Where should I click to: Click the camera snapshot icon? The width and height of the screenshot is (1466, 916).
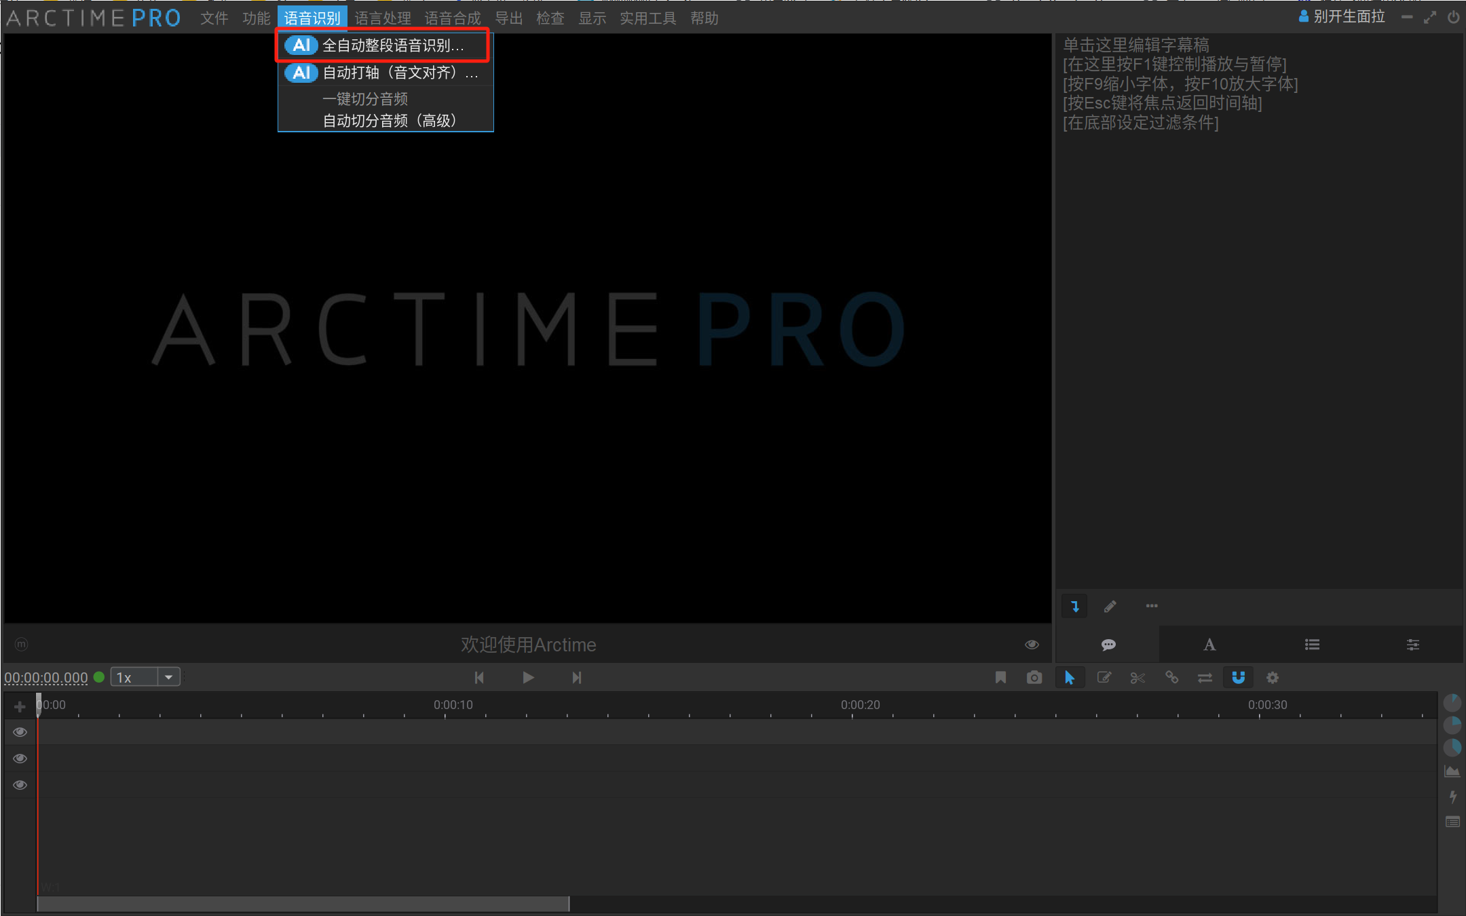pos(1034,677)
